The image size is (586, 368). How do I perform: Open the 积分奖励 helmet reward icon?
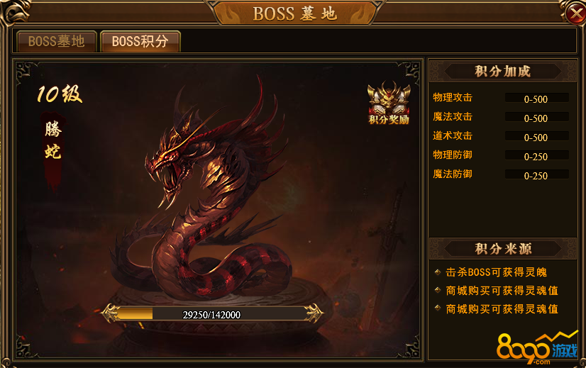click(389, 103)
